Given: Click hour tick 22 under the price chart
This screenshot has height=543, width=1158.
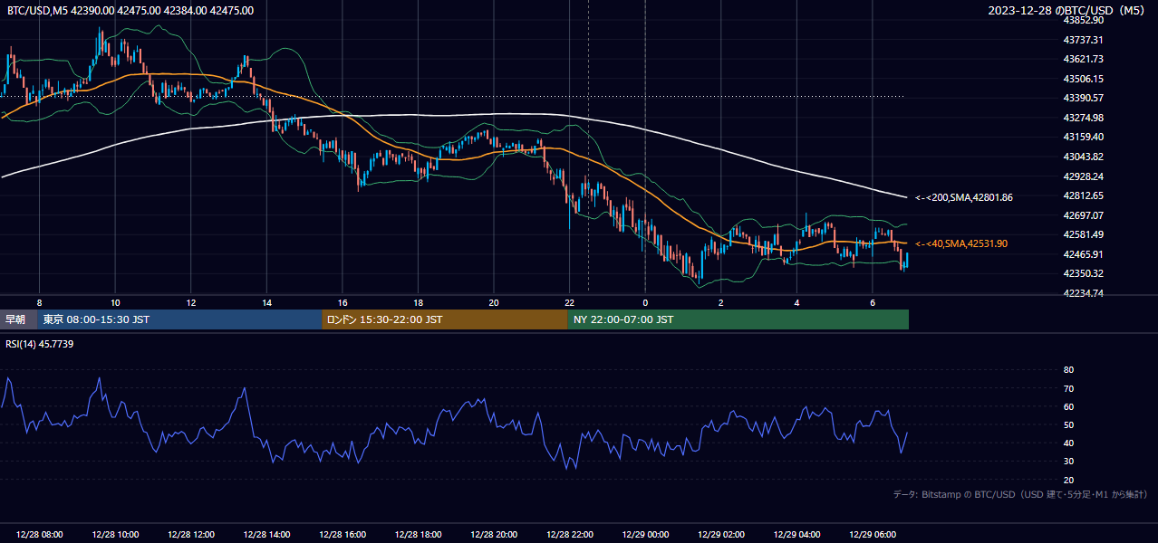Looking at the screenshot, I should 569,302.
